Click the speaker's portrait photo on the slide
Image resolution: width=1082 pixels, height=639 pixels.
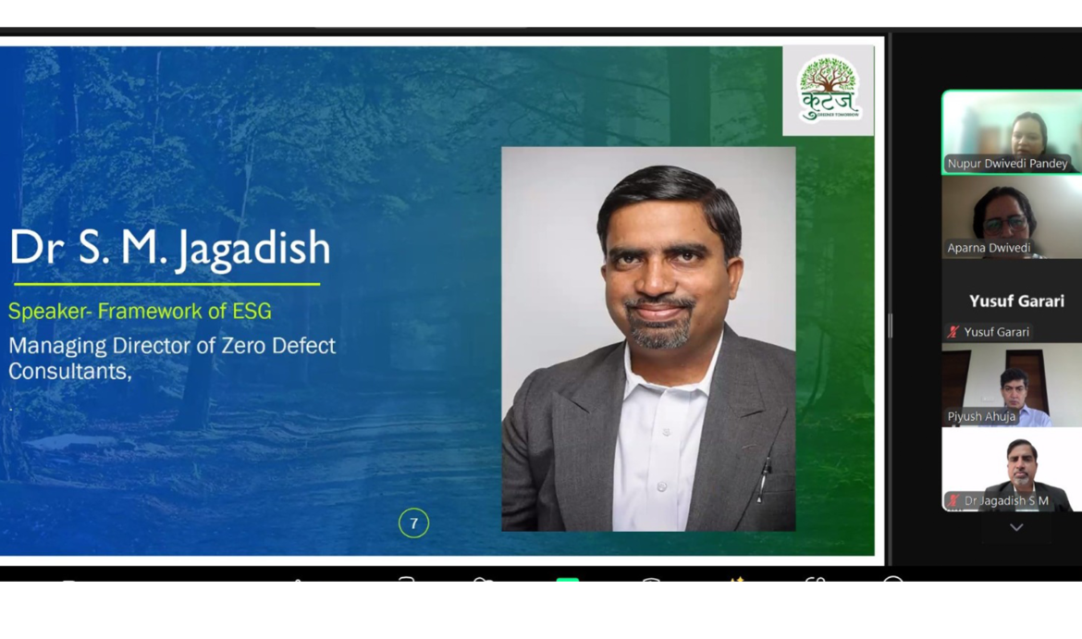click(648, 338)
